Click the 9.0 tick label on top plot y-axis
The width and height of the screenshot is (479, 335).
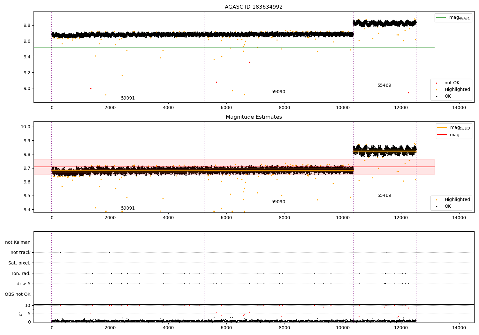pos(27,88)
